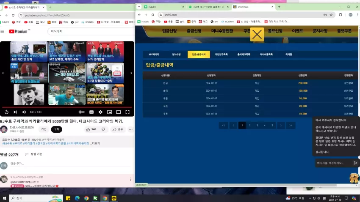The width and height of the screenshot is (360, 202).
Task: Switch to the MY페이지 tab
Action: click(154, 55)
